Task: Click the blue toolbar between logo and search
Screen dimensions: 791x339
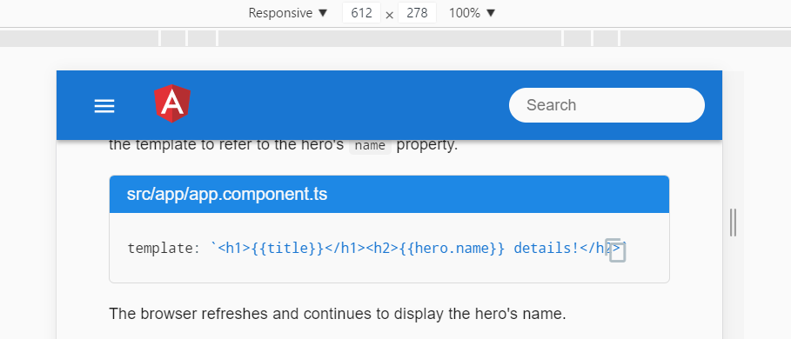Action: pos(350,105)
